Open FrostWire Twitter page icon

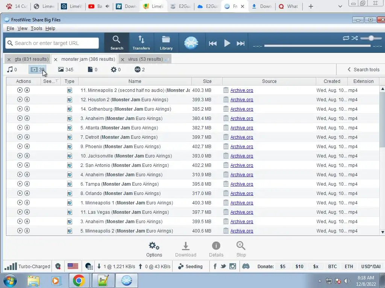[x=223, y=267]
